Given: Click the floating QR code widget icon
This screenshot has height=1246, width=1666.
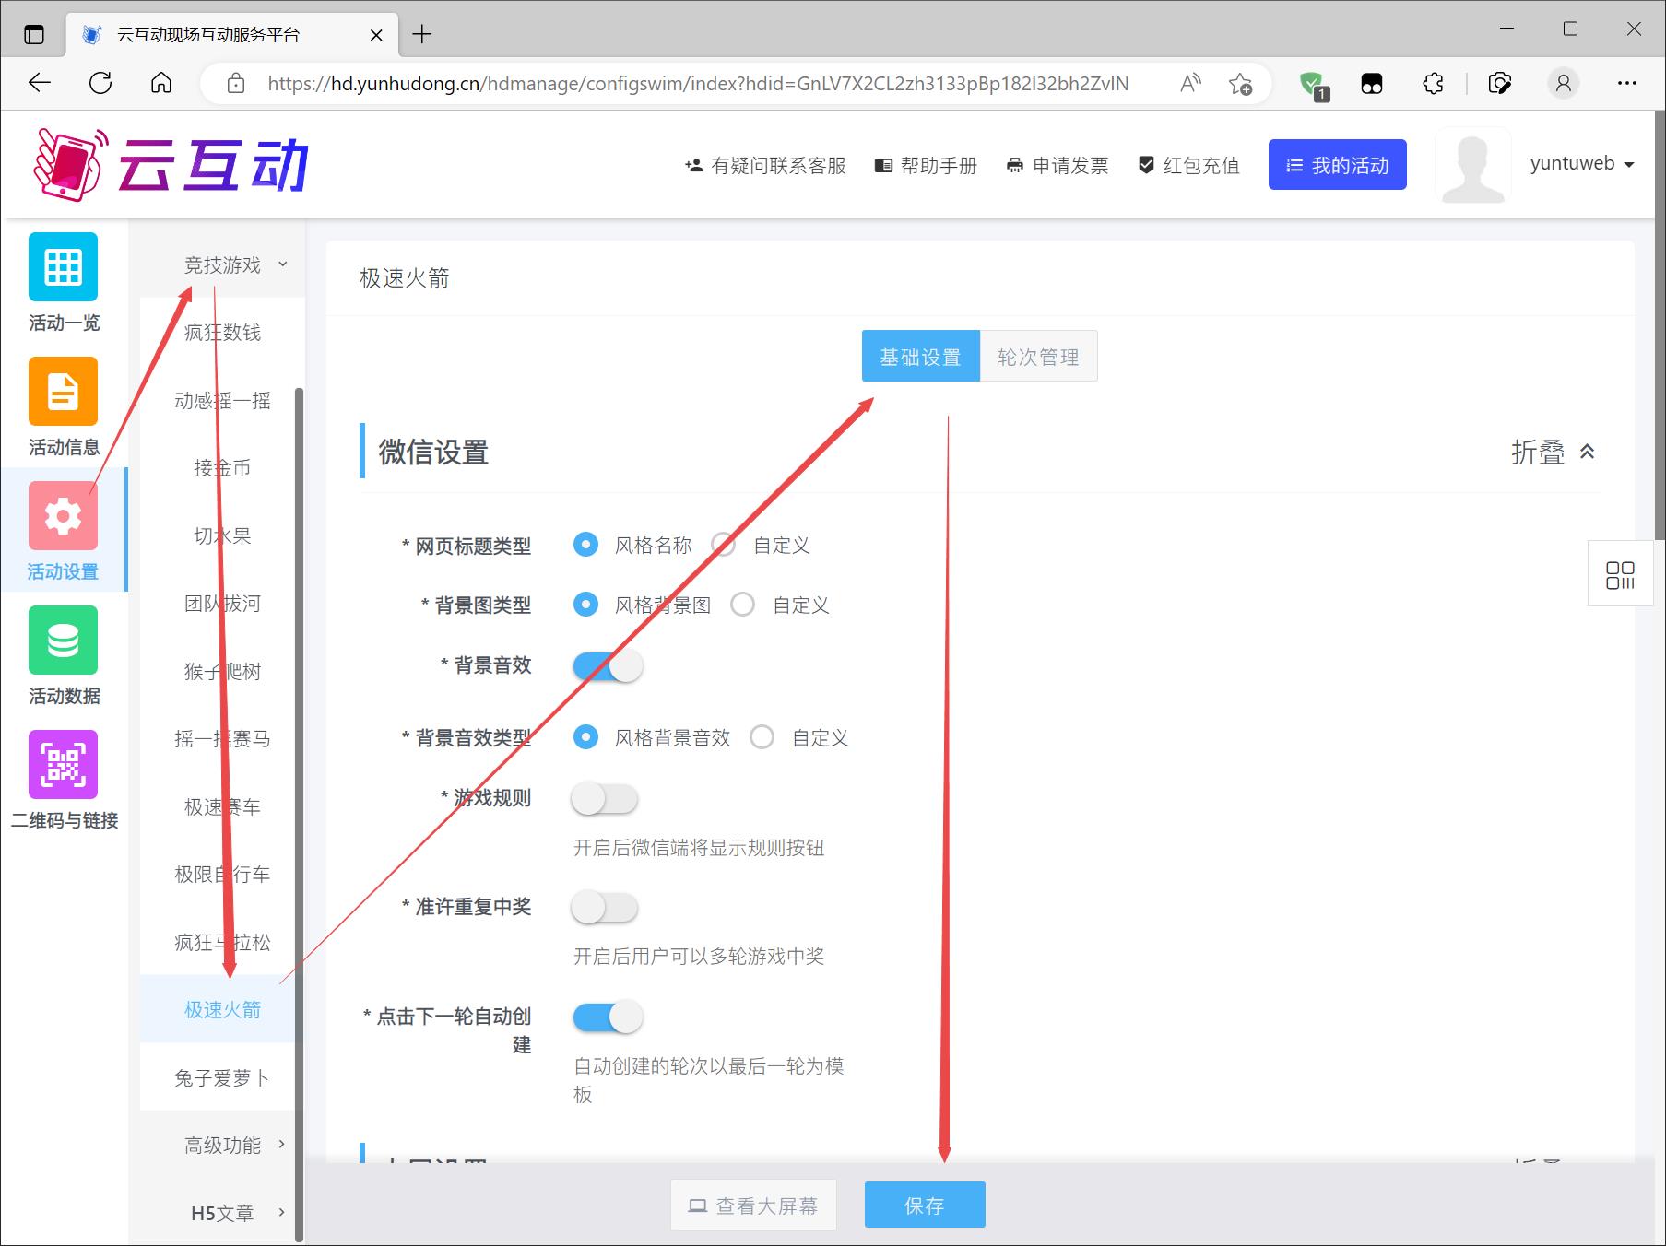Looking at the screenshot, I should point(1620,574).
